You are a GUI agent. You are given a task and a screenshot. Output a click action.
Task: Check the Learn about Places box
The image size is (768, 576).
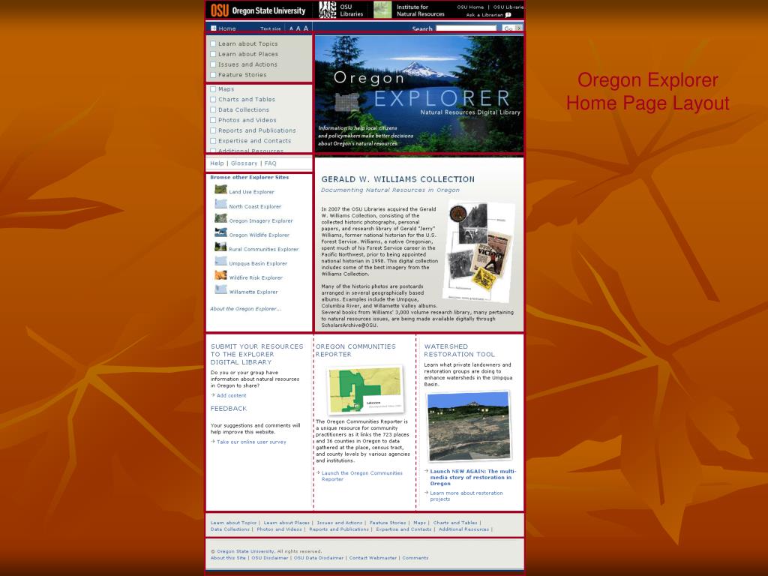[213, 54]
